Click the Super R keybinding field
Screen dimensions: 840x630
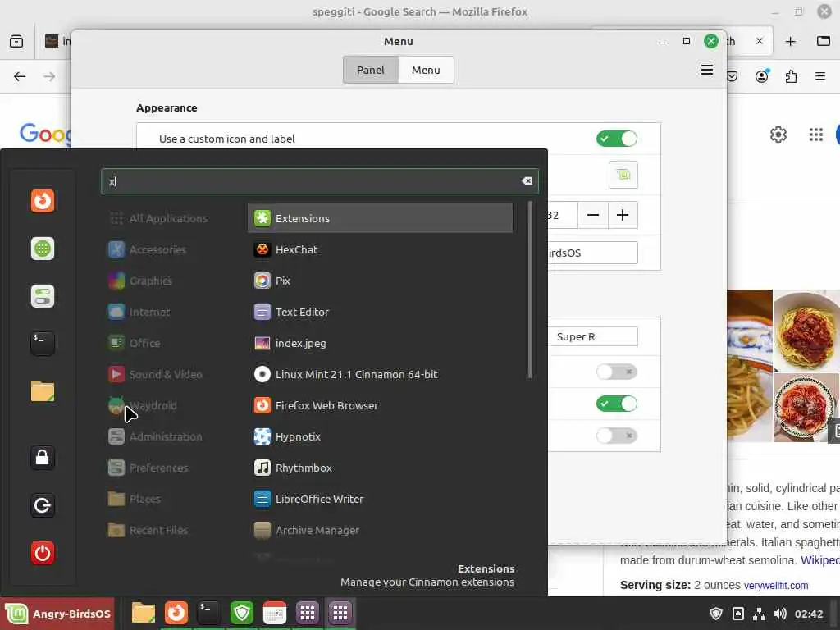pos(593,336)
